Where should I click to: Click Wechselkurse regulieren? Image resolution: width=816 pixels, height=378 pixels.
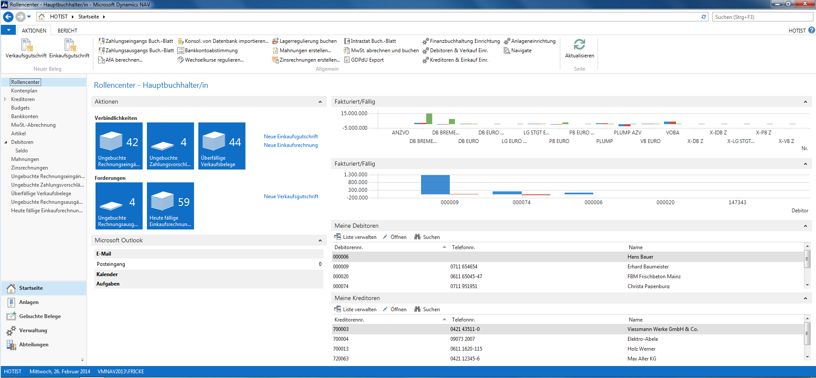click(x=211, y=60)
